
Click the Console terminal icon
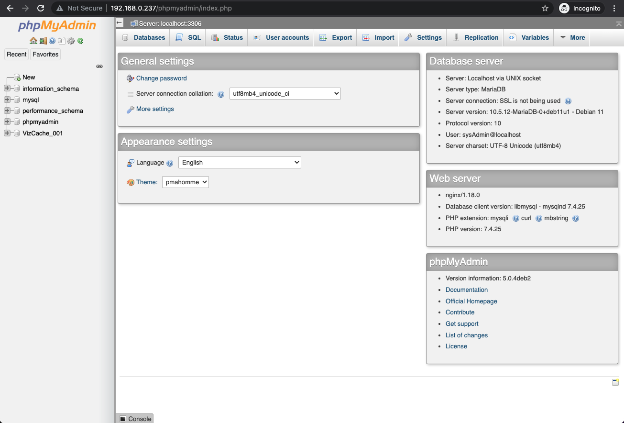123,419
